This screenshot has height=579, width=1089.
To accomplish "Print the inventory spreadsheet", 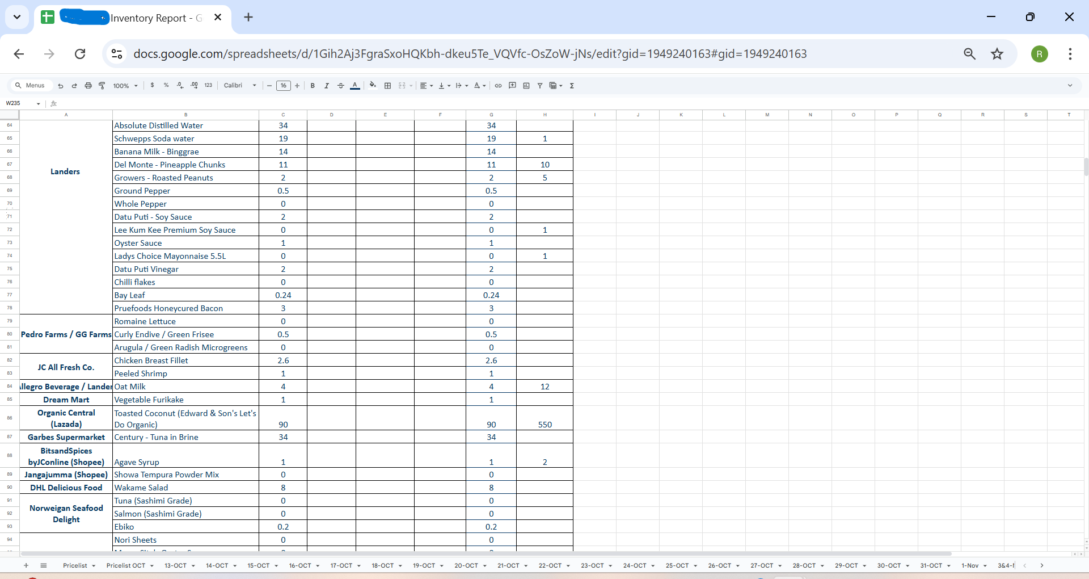I will pos(88,86).
